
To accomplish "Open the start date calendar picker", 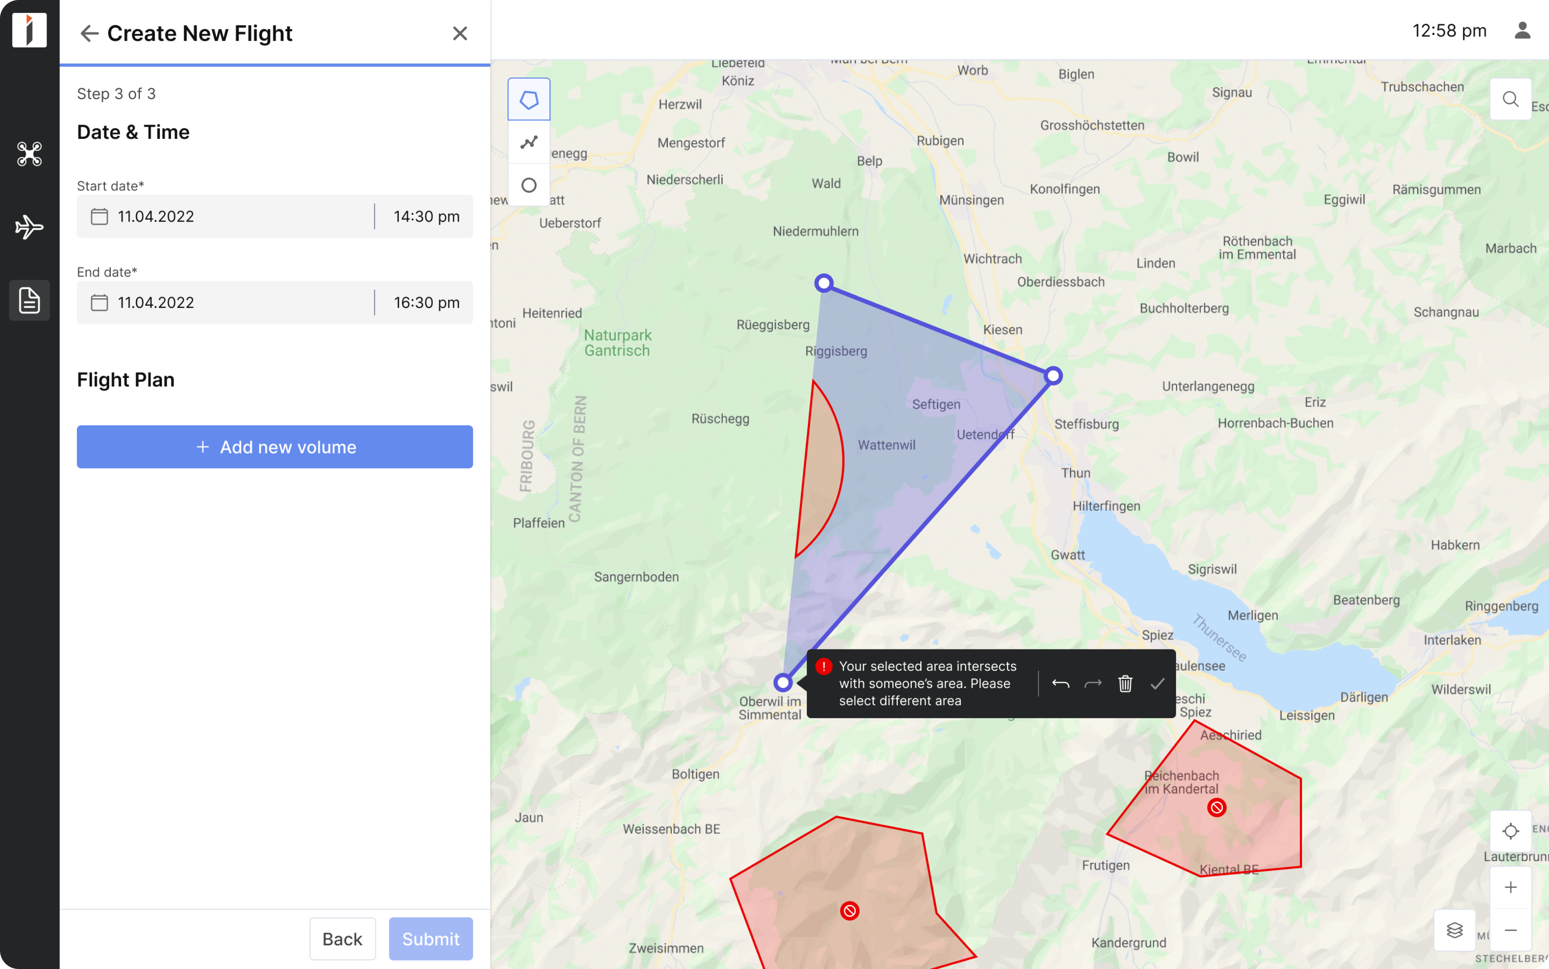I will pos(99,216).
